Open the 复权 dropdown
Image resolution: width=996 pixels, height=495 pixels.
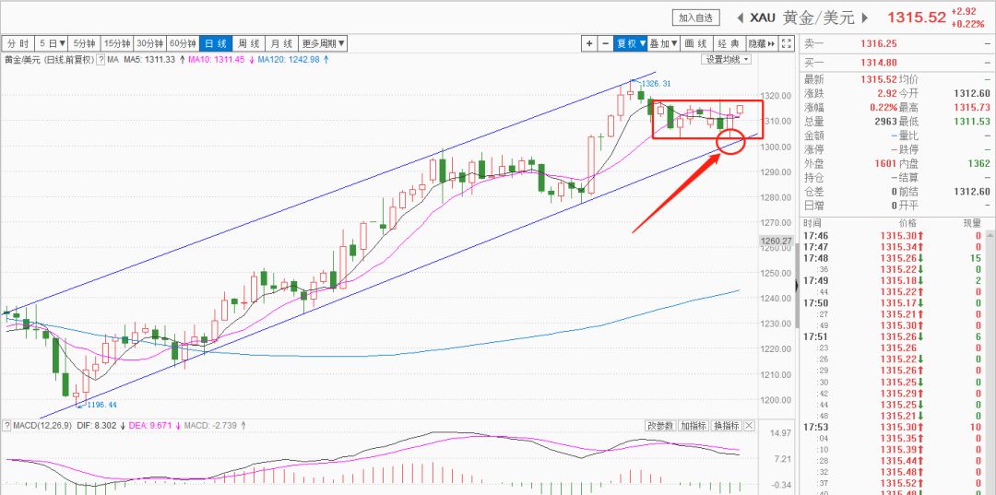pyautogui.click(x=631, y=44)
